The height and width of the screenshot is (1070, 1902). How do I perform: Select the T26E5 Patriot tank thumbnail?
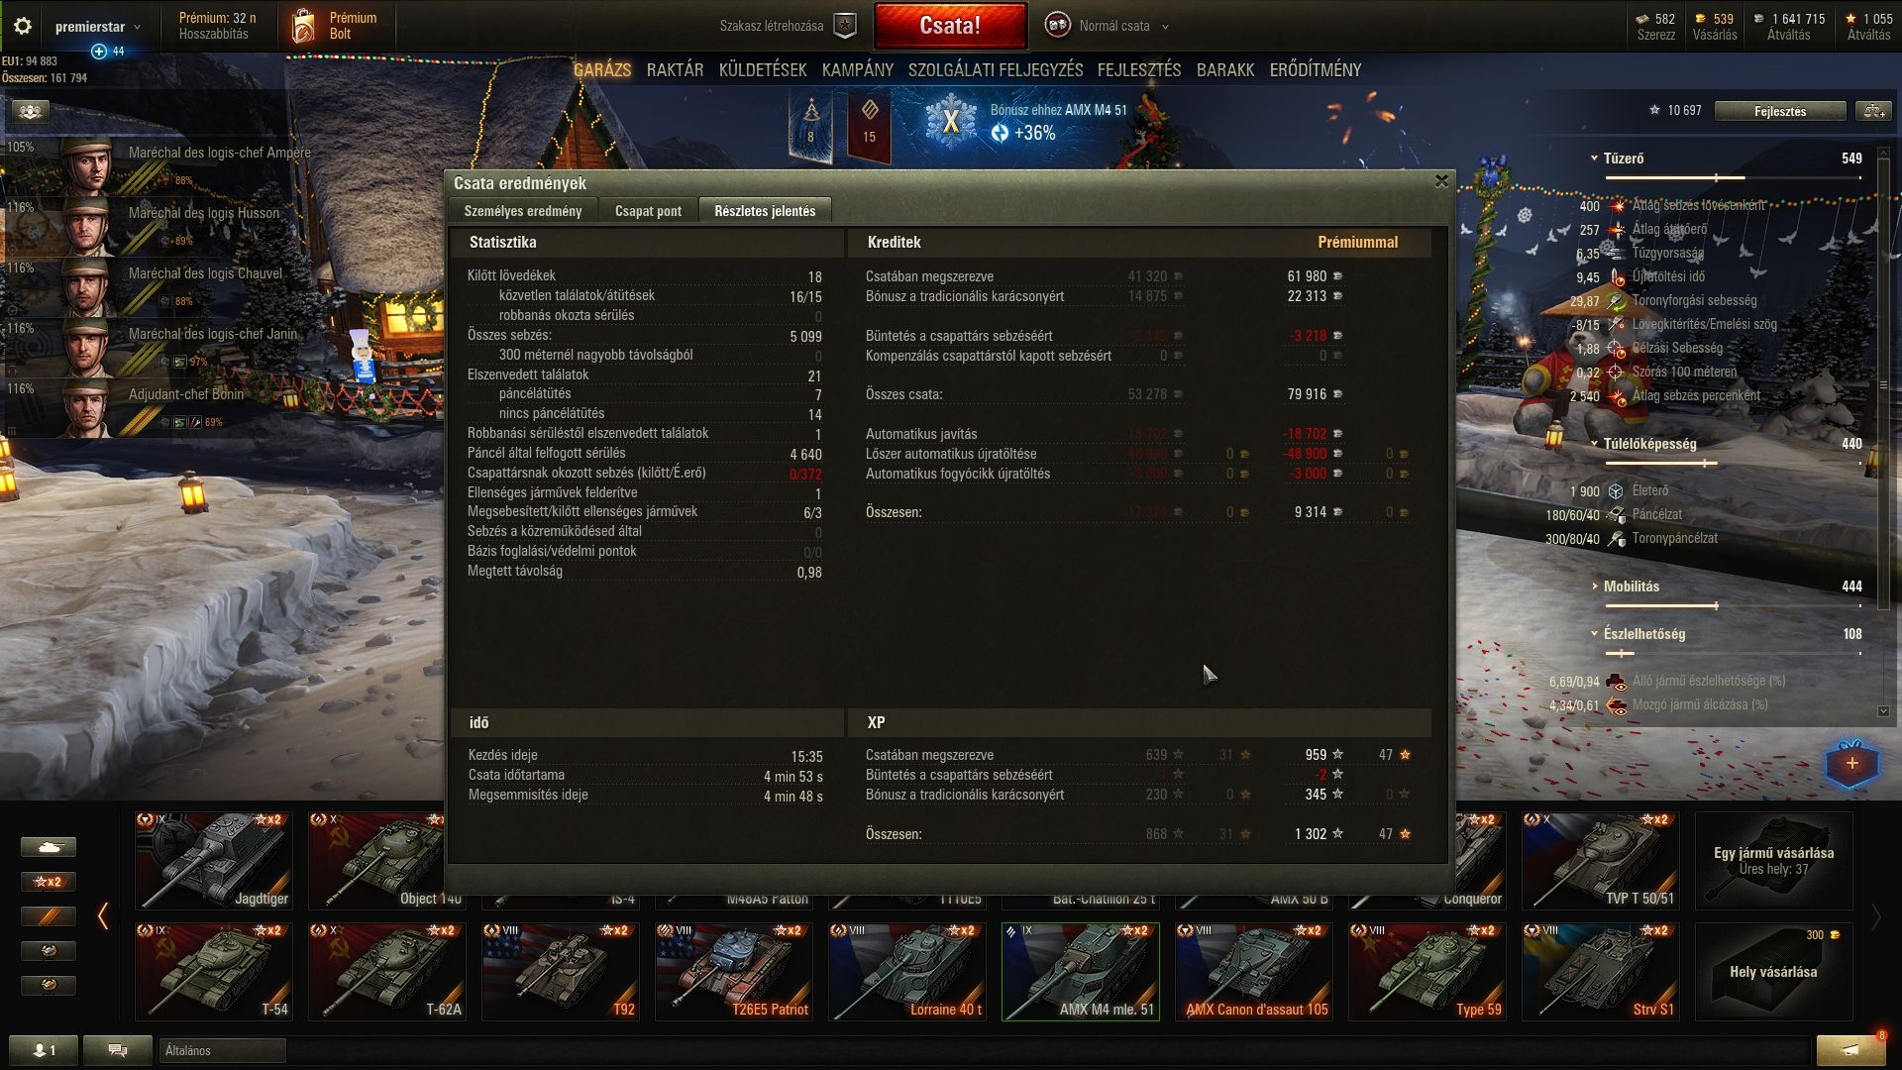pos(733,971)
